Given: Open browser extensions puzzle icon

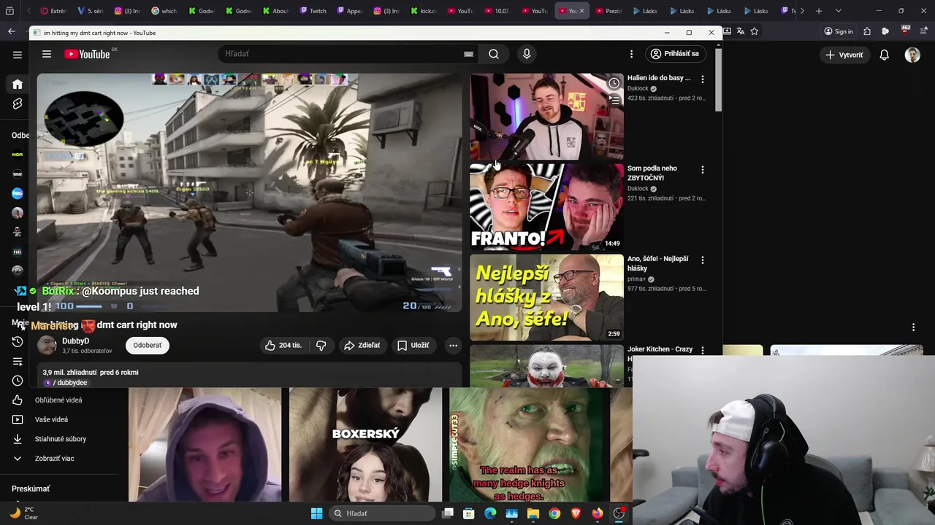Looking at the screenshot, I should pos(867,31).
